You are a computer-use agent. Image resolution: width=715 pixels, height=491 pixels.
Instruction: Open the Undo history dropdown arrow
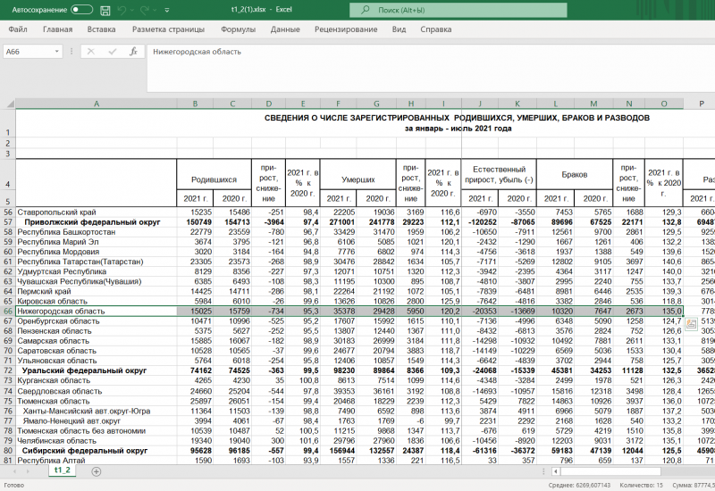tap(132, 10)
